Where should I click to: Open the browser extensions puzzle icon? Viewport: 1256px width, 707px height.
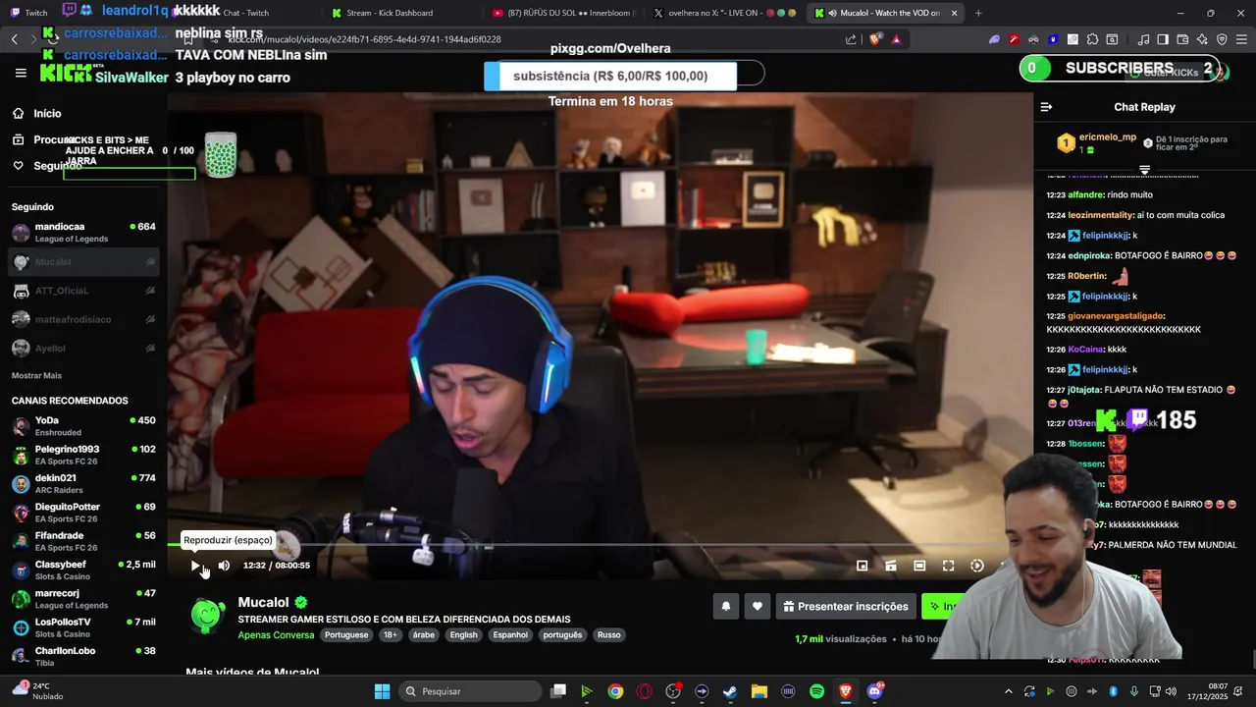pos(1092,39)
